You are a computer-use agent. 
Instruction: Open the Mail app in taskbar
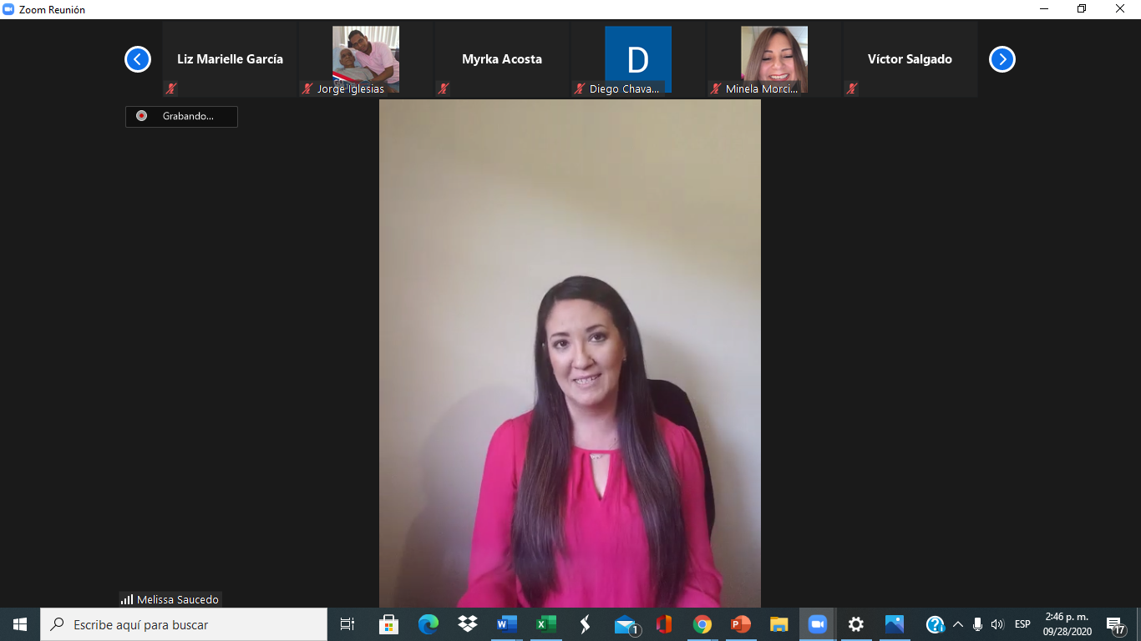click(x=626, y=624)
